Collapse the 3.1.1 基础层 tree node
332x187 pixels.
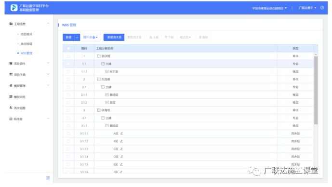[107, 126]
